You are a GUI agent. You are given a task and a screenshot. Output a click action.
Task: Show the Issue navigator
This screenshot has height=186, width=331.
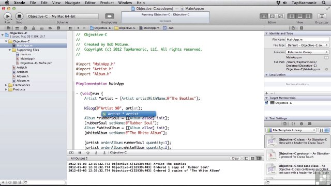tap(34, 28)
